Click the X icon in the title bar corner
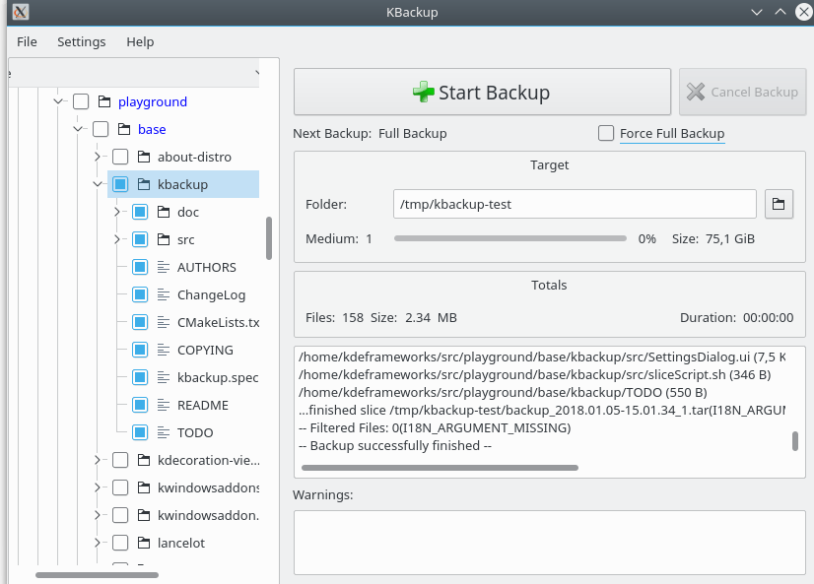The height and width of the screenshot is (584, 814). pos(20,12)
